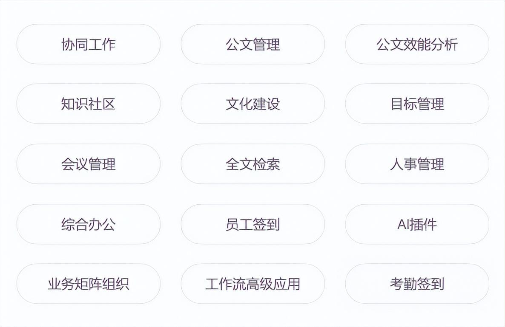Open 员工签到
Viewport: 505px width, 327px height.
pyautogui.click(x=253, y=224)
